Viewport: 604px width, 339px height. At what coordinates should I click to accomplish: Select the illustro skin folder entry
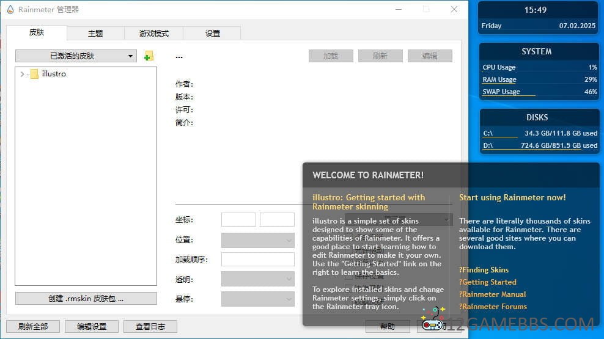tap(54, 73)
